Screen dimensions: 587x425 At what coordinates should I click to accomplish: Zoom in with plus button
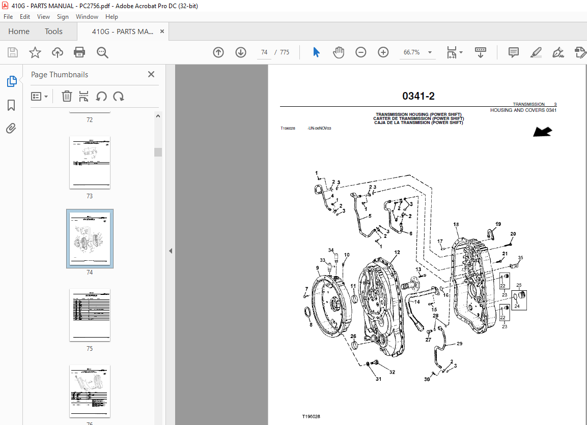(x=383, y=52)
